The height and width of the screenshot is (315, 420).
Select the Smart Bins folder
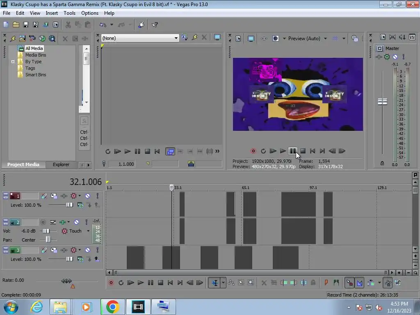[x=36, y=75]
